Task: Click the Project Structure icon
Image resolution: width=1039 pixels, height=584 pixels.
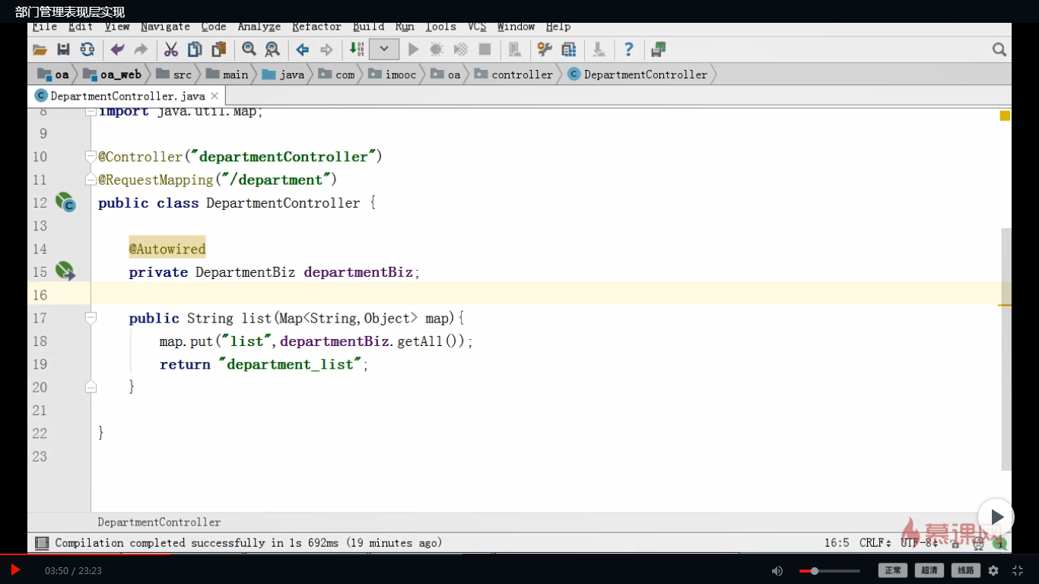Action: tap(569, 49)
